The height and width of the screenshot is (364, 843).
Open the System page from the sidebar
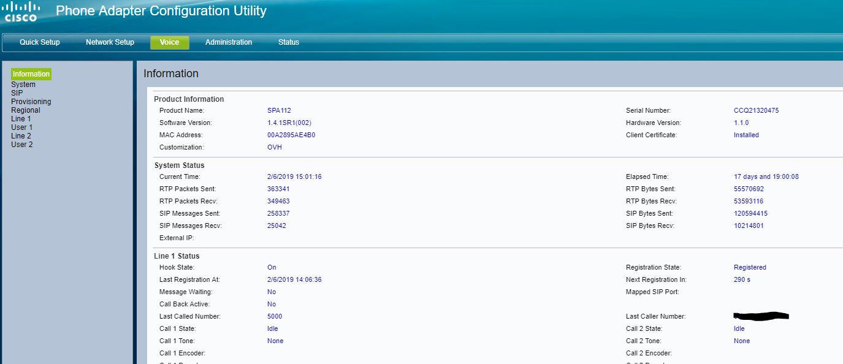tap(23, 85)
